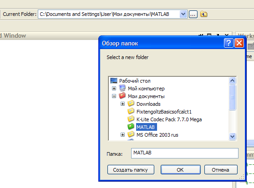Confirm with the OK button
254x188 pixels.
pyautogui.click(x=180, y=170)
